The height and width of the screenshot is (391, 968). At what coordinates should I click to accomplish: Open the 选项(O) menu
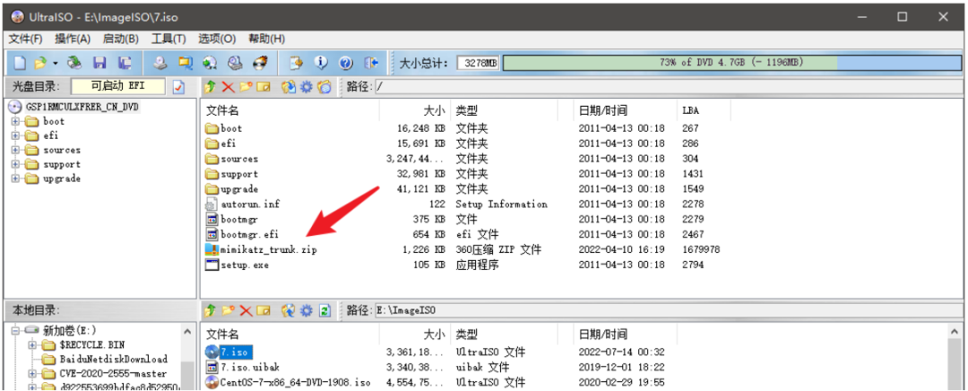click(217, 39)
